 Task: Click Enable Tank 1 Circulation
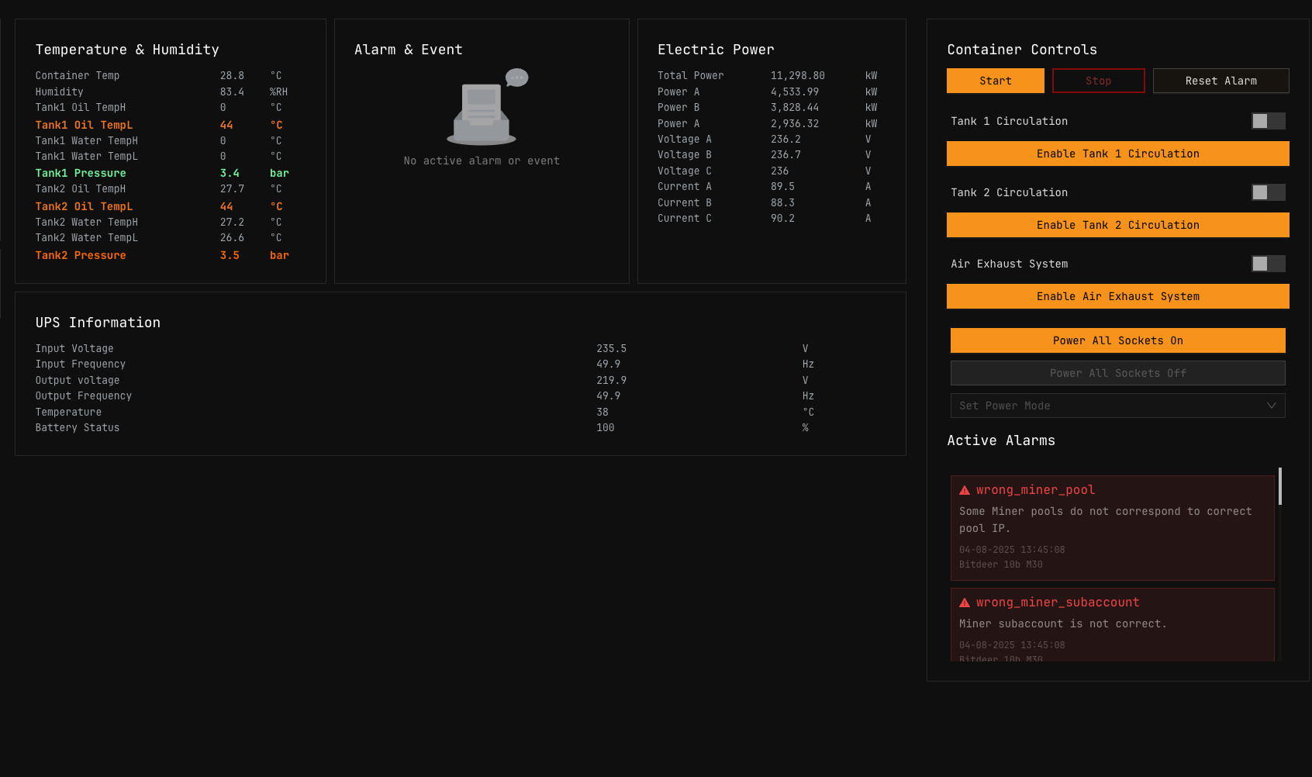(x=1117, y=154)
